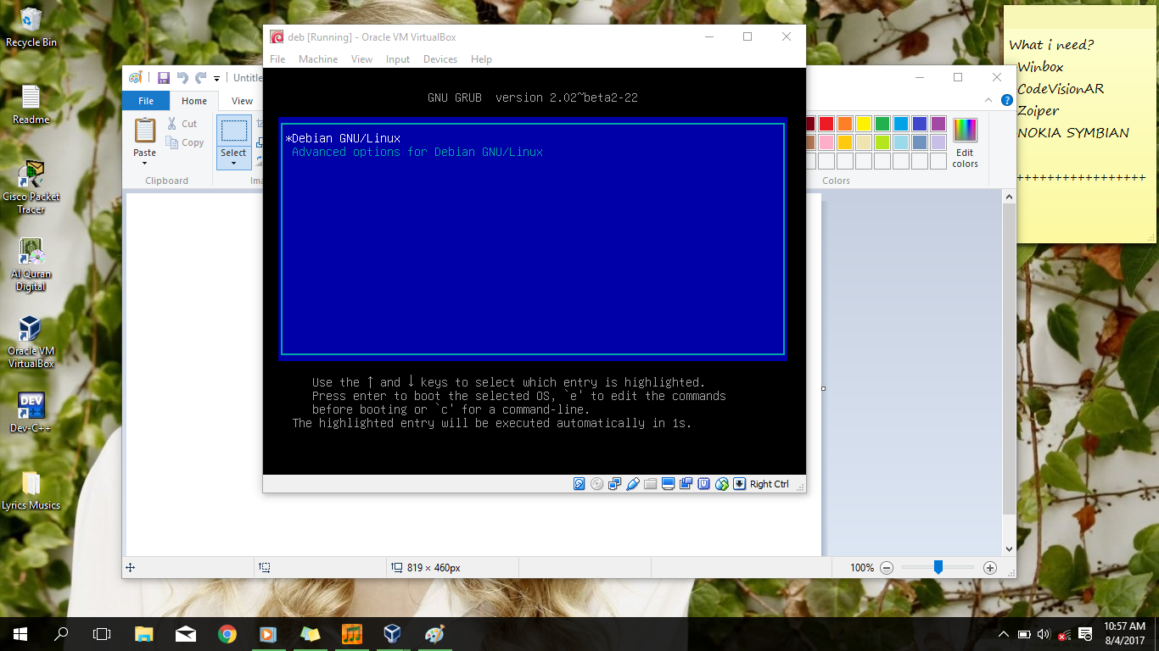
Task: Pick the pink color swatch in Paint
Action: 826,142
